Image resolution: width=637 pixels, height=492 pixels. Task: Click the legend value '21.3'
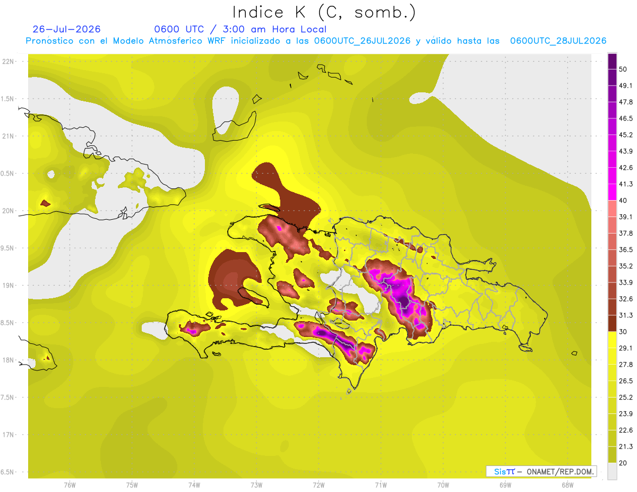(x=626, y=446)
